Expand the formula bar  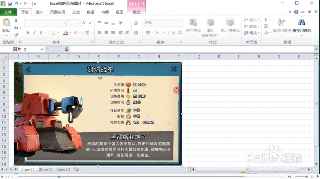pyautogui.click(x=316, y=49)
